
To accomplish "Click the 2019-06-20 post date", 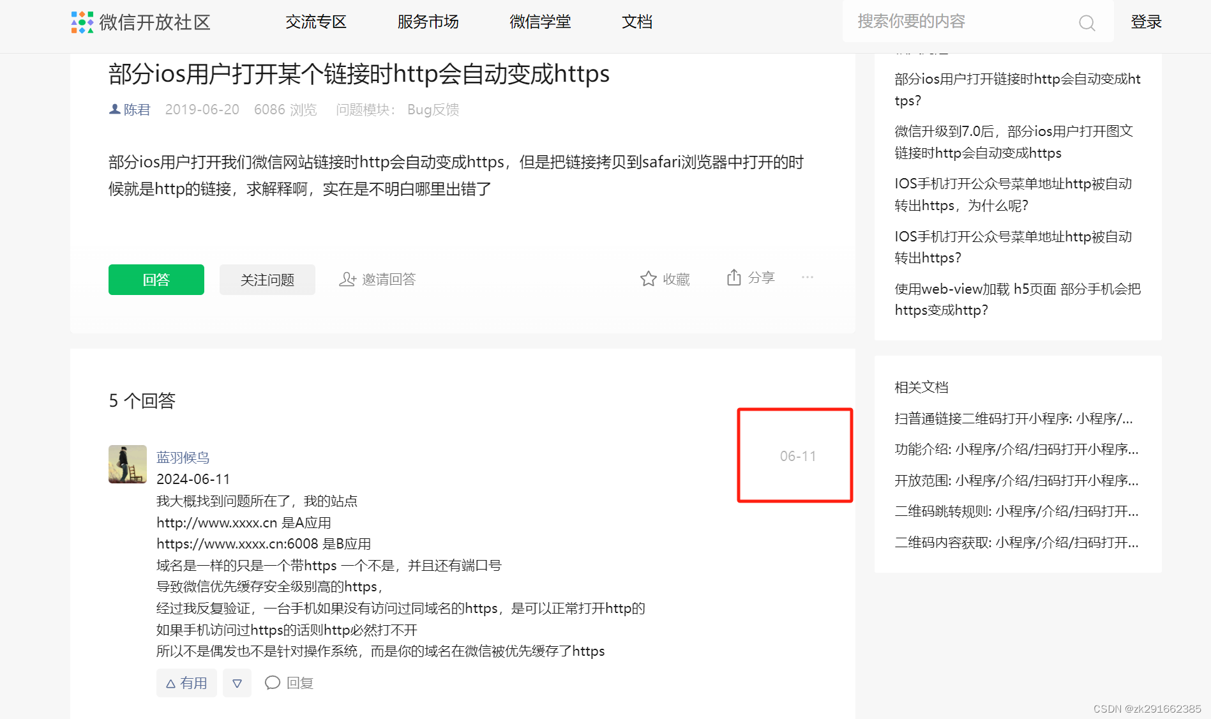I will point(202,110).
